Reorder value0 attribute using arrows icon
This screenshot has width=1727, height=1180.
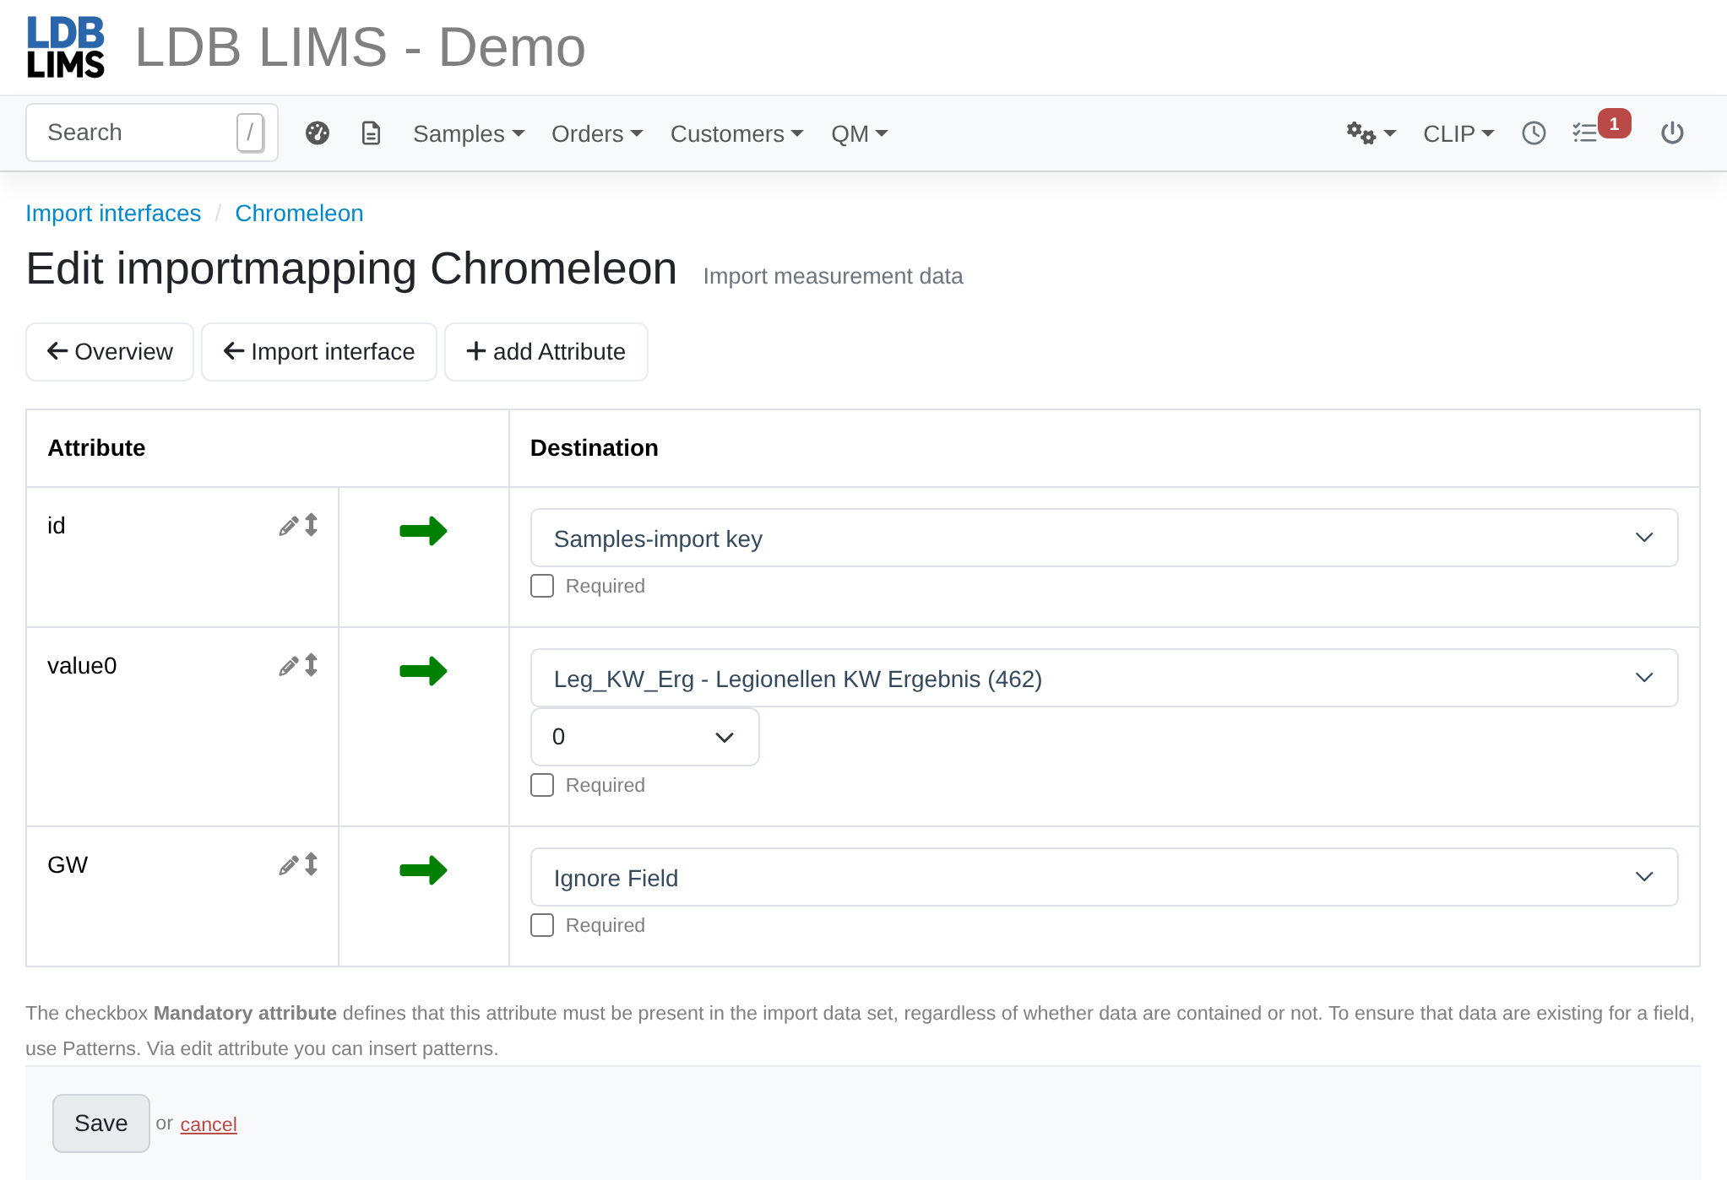tap(312, 665)
